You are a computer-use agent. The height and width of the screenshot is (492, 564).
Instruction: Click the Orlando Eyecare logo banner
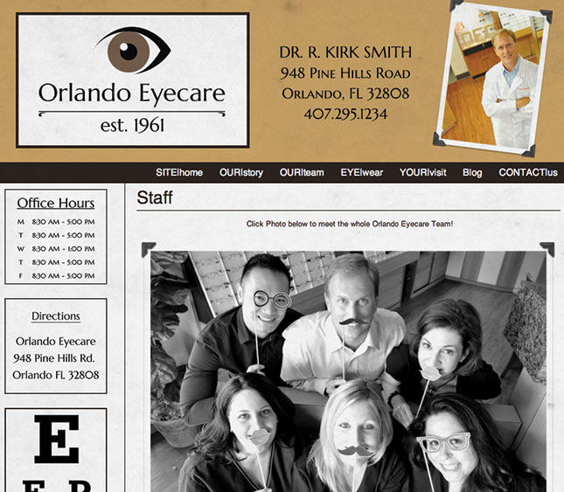point(133,80)
